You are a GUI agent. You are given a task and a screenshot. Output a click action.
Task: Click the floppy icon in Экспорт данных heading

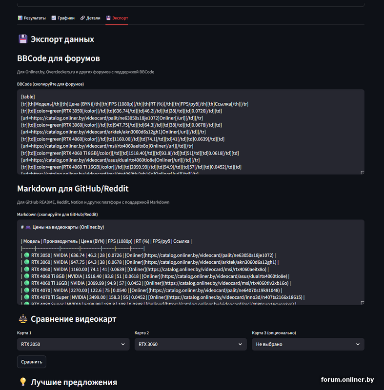point(22,39)
